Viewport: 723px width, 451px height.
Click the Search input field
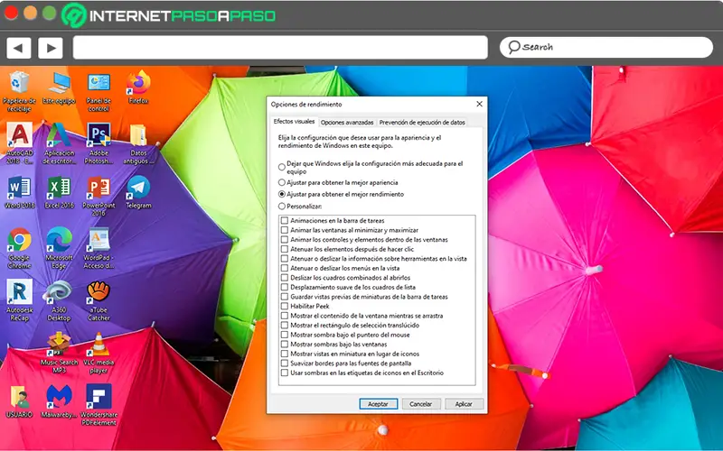coord(606,48)
